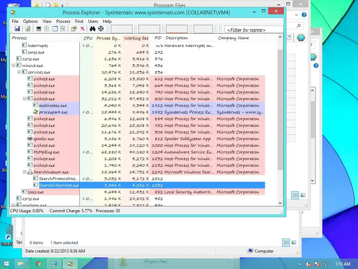
Task: Click the fourth mini graph in the toolbar
Action: pos(203,29)
